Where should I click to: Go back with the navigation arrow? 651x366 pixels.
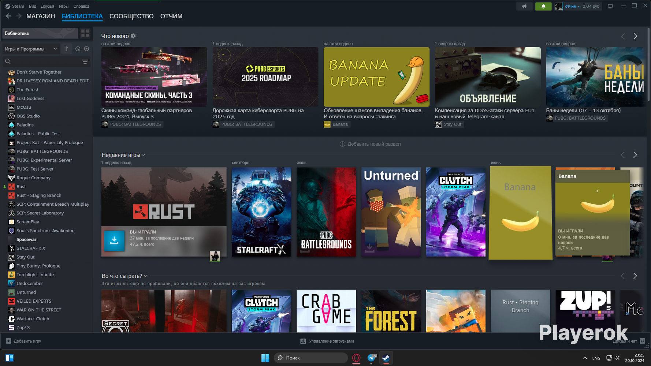8,16
